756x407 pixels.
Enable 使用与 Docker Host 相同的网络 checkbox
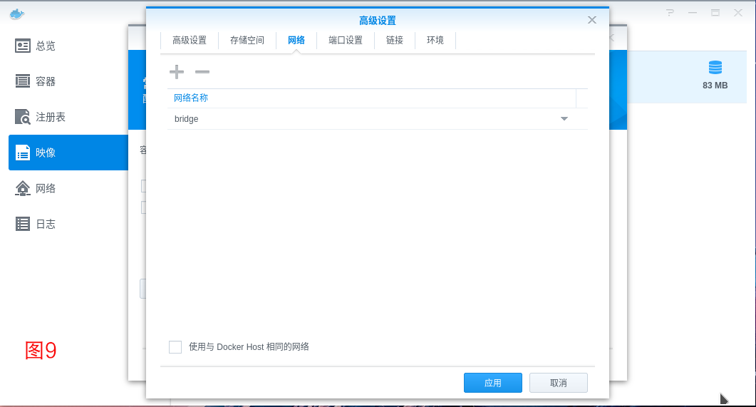(175, 347)
